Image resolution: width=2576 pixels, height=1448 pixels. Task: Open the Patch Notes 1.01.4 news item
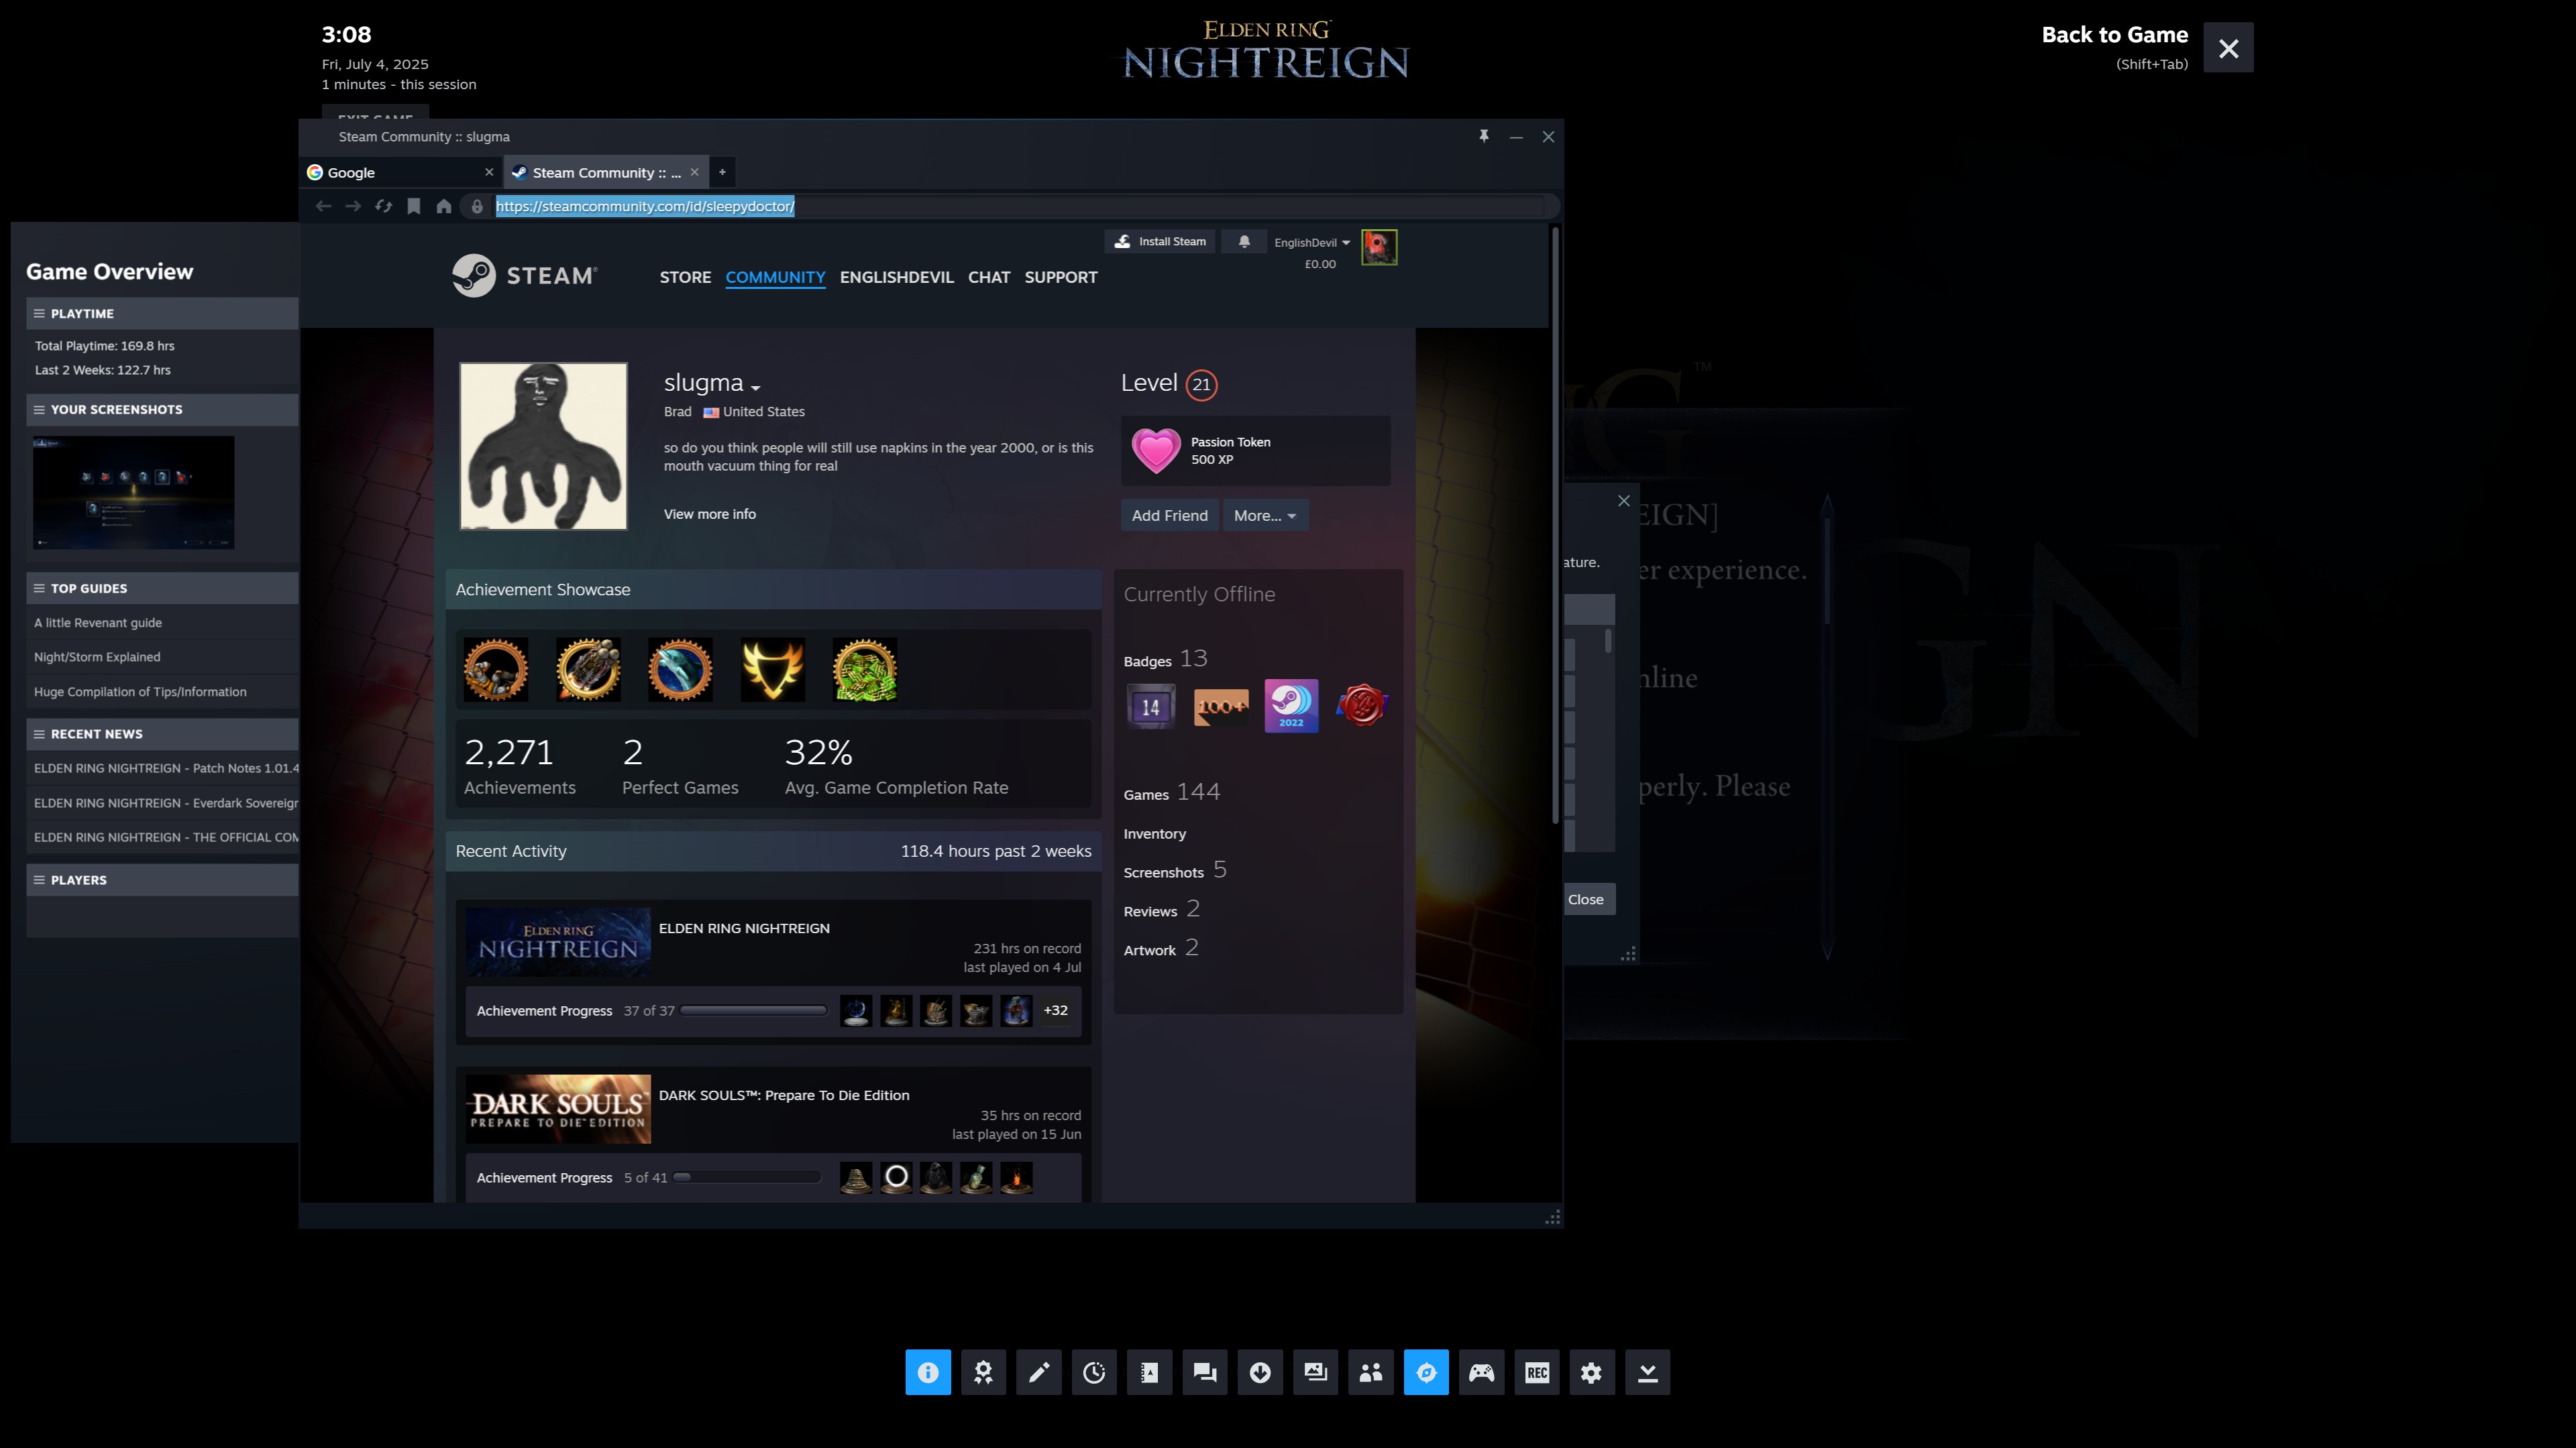tap(166, 768)
